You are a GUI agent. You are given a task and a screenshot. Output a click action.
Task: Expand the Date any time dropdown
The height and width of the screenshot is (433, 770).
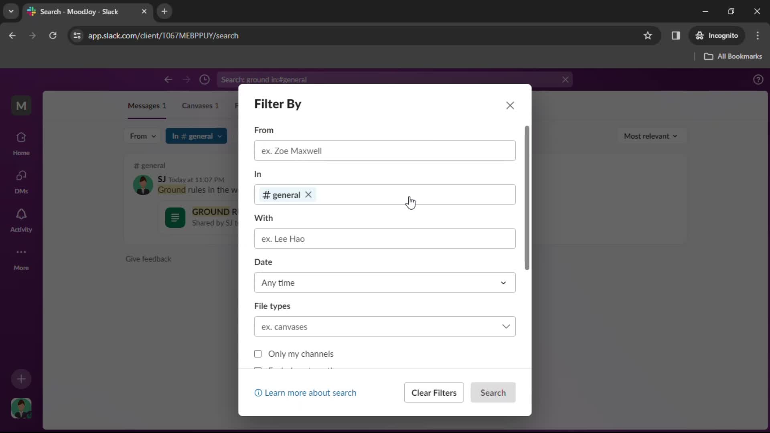[x=385, y=283]
